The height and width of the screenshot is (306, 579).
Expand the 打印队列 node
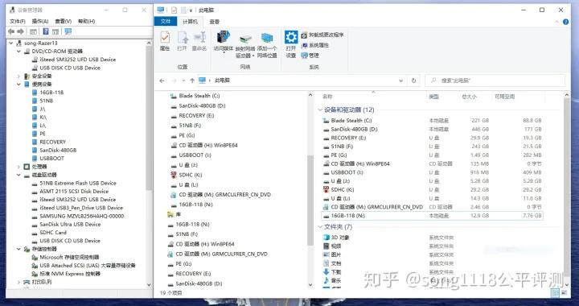tap(18, 282)
